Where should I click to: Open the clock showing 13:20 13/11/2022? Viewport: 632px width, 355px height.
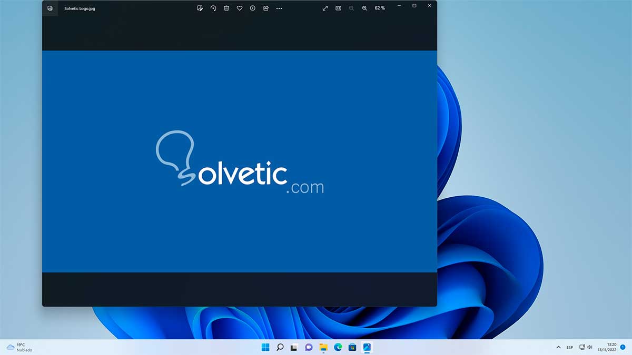coord(607,347)
